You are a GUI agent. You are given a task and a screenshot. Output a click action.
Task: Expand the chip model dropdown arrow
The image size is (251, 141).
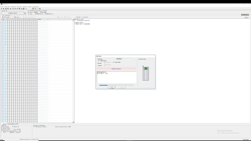point(25,13)
